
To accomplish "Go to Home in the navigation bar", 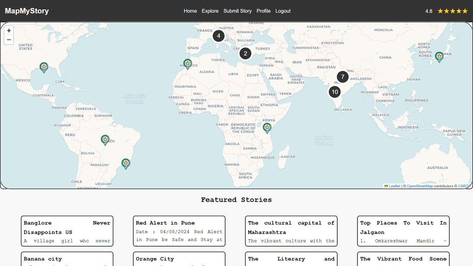I will 190,11.
